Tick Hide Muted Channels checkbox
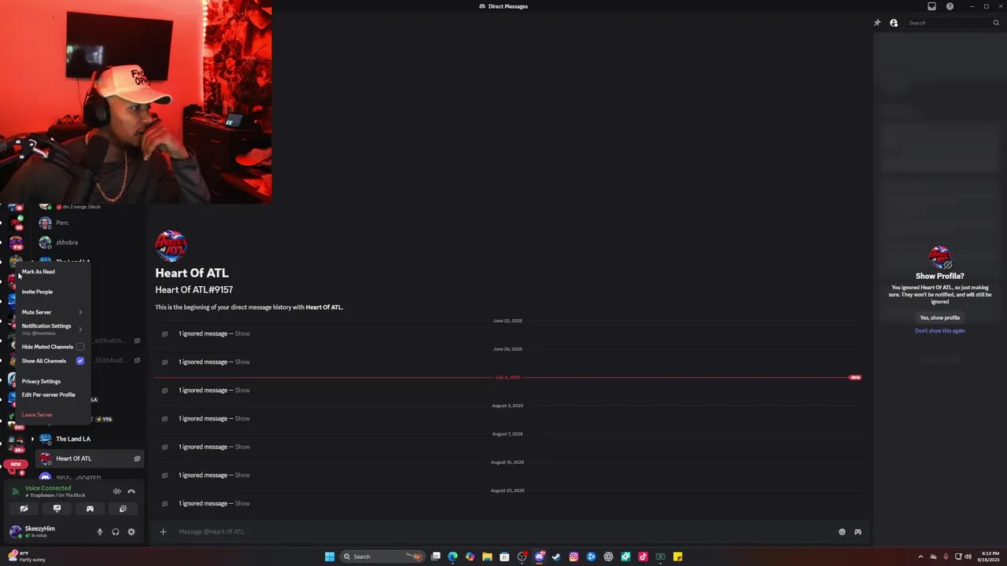The height and width of the screenshot is (566, 1007). tap(80, 347)
